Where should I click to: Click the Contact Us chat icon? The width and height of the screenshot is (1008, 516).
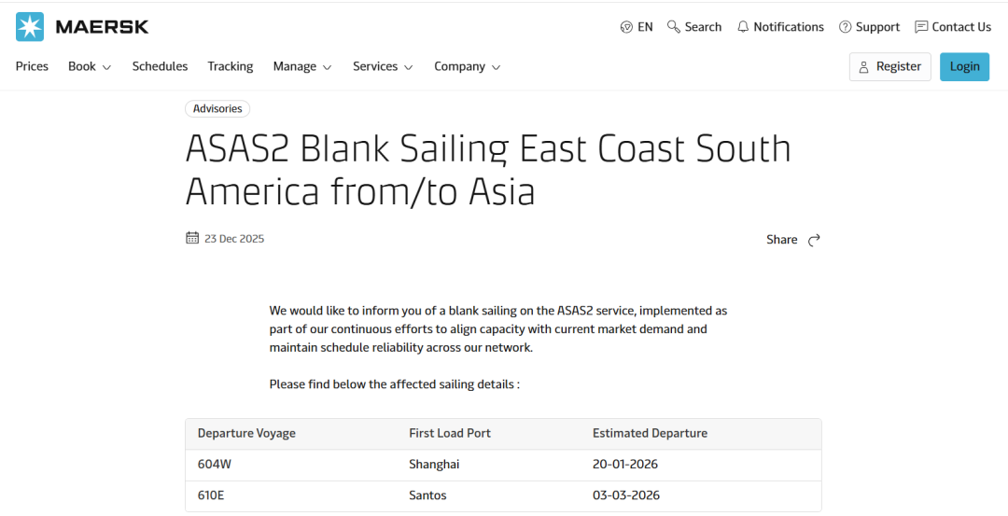pos(921,27)
